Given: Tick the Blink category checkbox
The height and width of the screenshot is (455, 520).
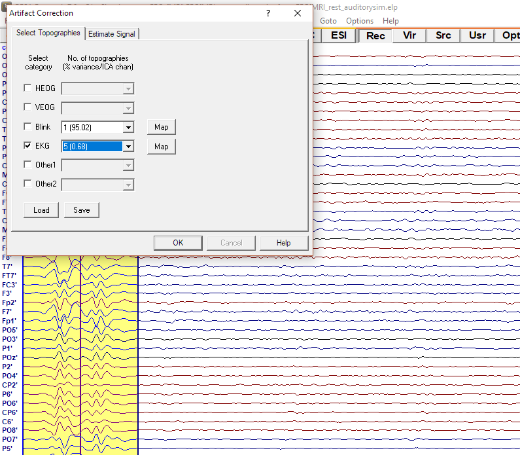Looking at the screenshot, I should pos(27,127).
